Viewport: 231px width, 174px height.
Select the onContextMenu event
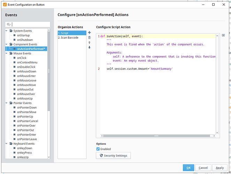click(27, 62)
